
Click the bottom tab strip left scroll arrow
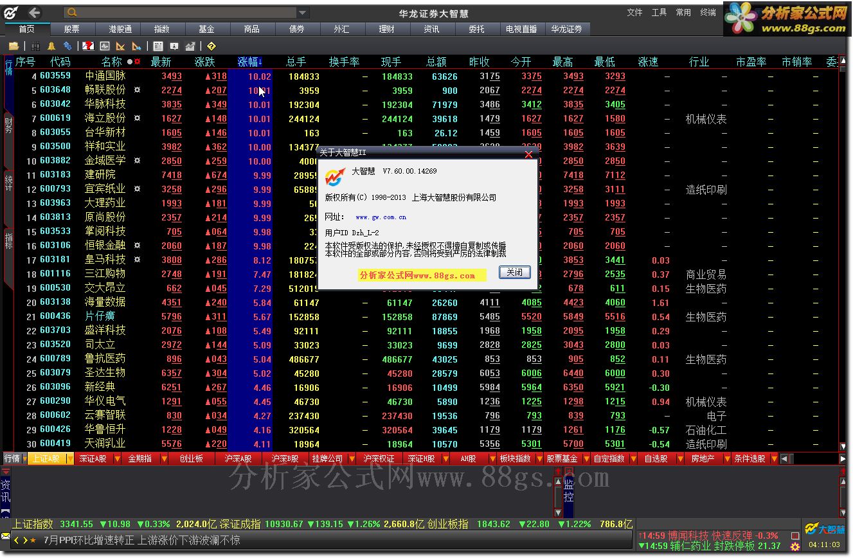click(784, 459)
